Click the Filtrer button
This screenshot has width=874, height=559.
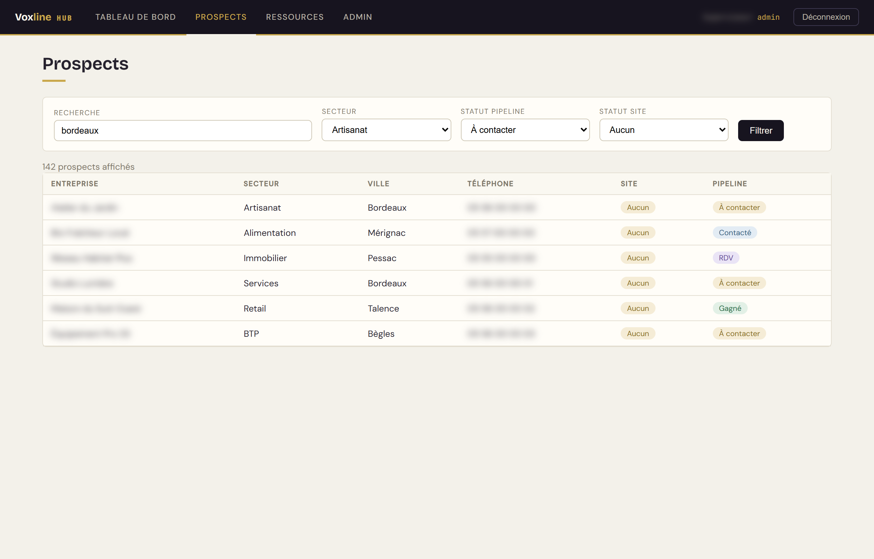(761, 130)
